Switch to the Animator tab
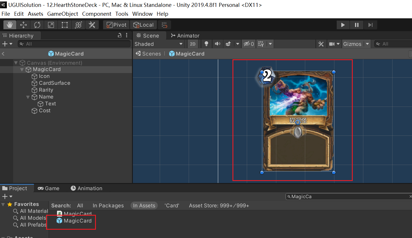The width and height of the screenshot is (412, 238). (x=185, y=36)
